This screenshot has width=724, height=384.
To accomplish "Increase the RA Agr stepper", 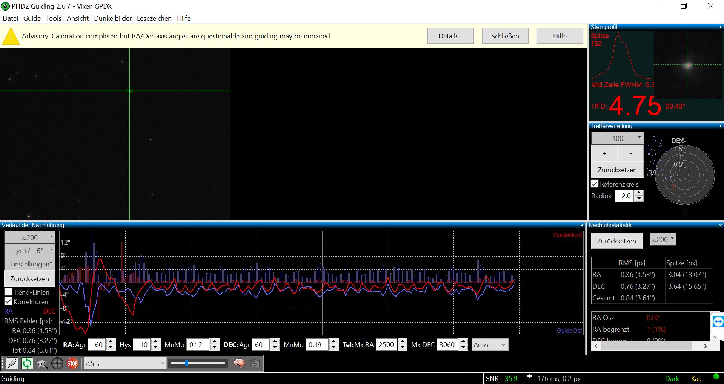I will pyautogui.click(x=111, y=342).
